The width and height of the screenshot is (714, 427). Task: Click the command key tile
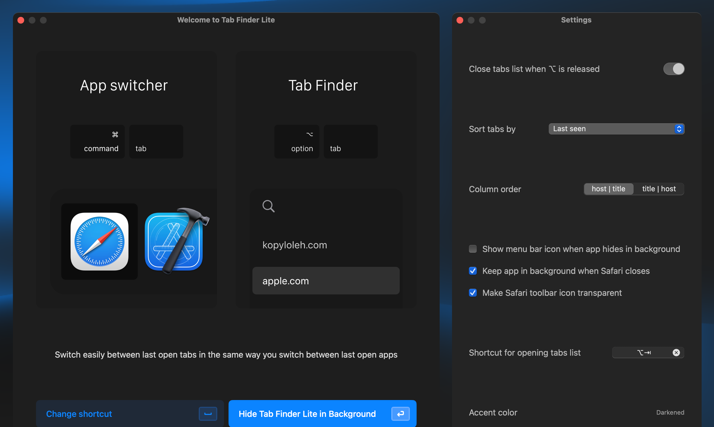coord(98,142)
